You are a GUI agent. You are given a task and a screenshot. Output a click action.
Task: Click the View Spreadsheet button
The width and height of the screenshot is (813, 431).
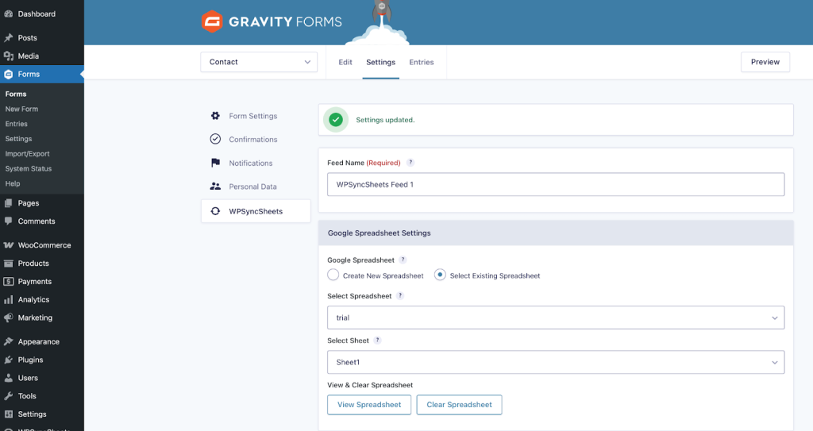pos(369,405)
